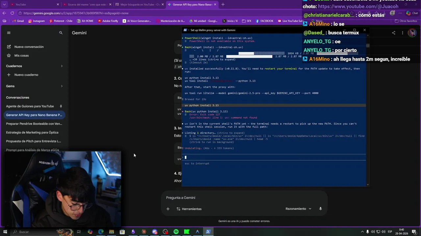Click the Nueva conversación pencil icon
The image size is (421, 236).
pyautogui.click(x=9, y=47)
